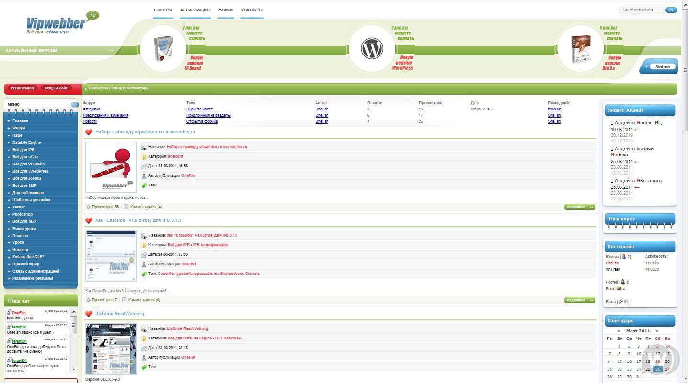
Task: Click the tag link multiuploadcom
Action: [x=228, y=274]
